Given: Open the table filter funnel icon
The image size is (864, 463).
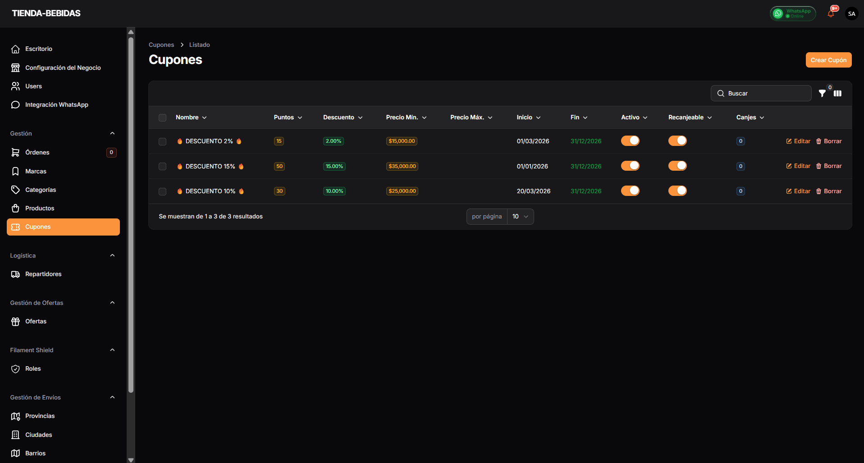Looking at the screenshot, I should tap(822, 93).
